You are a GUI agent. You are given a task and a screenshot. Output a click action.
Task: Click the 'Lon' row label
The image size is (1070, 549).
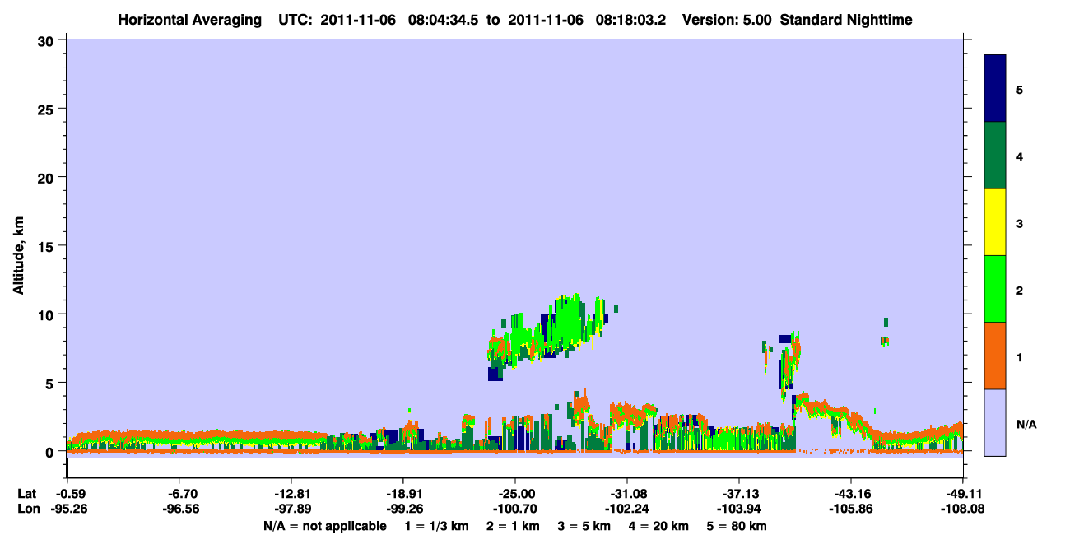(27, 509)
